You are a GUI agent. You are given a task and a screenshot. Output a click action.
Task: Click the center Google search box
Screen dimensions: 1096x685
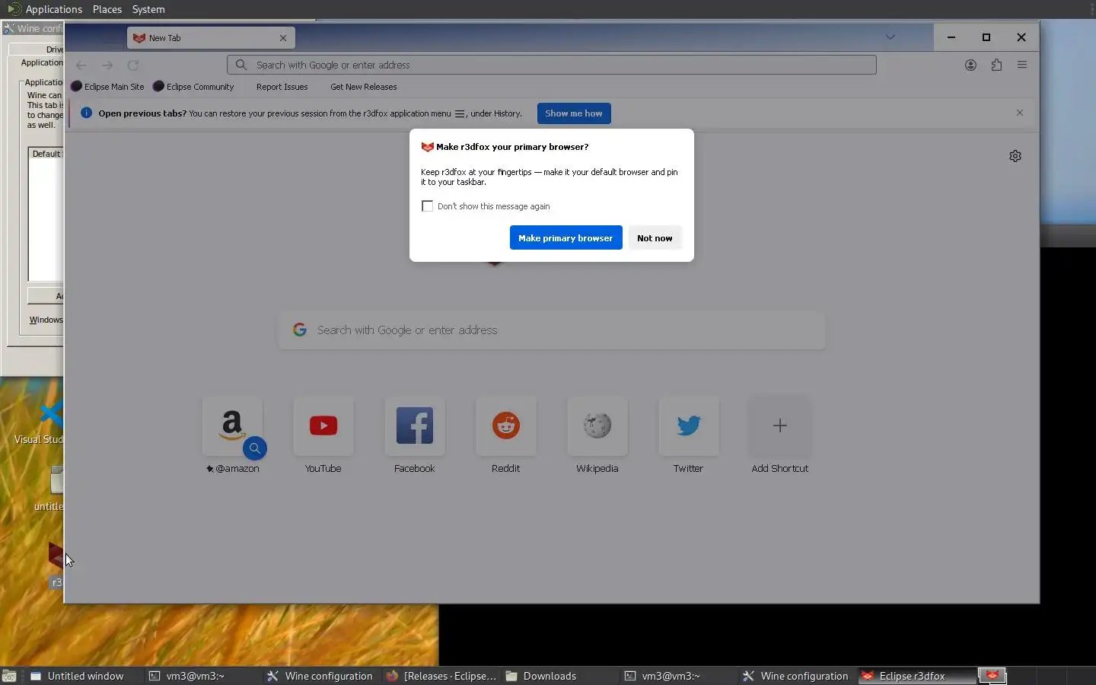tap(552, 330)
